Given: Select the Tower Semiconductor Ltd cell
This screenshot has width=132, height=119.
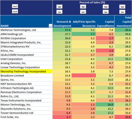Looking at the screenshot, I should (26, 113).
